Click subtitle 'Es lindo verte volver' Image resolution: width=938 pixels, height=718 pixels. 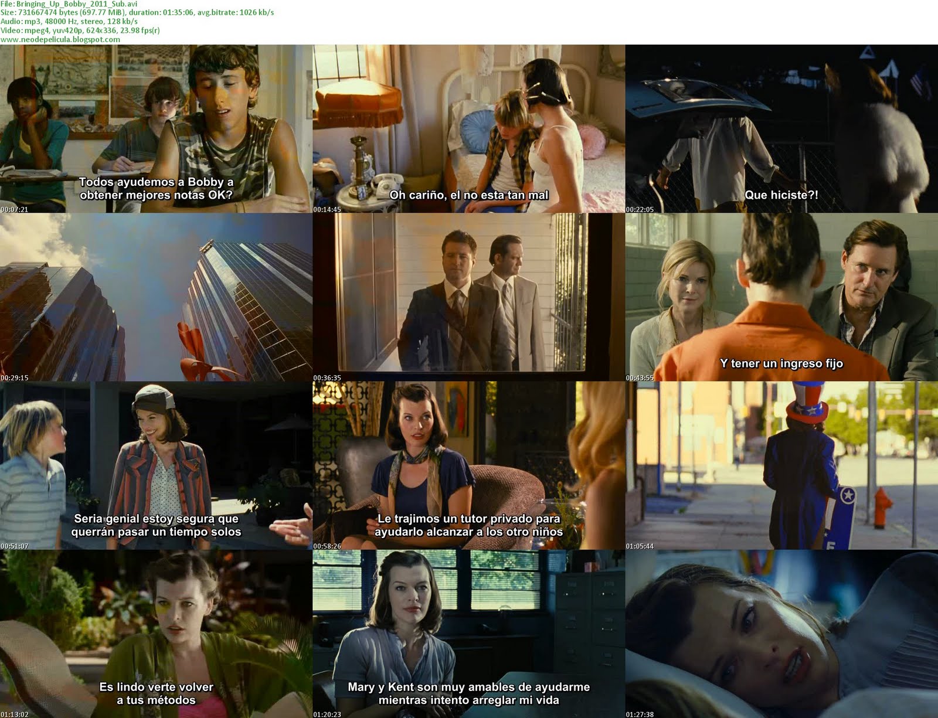156,687
